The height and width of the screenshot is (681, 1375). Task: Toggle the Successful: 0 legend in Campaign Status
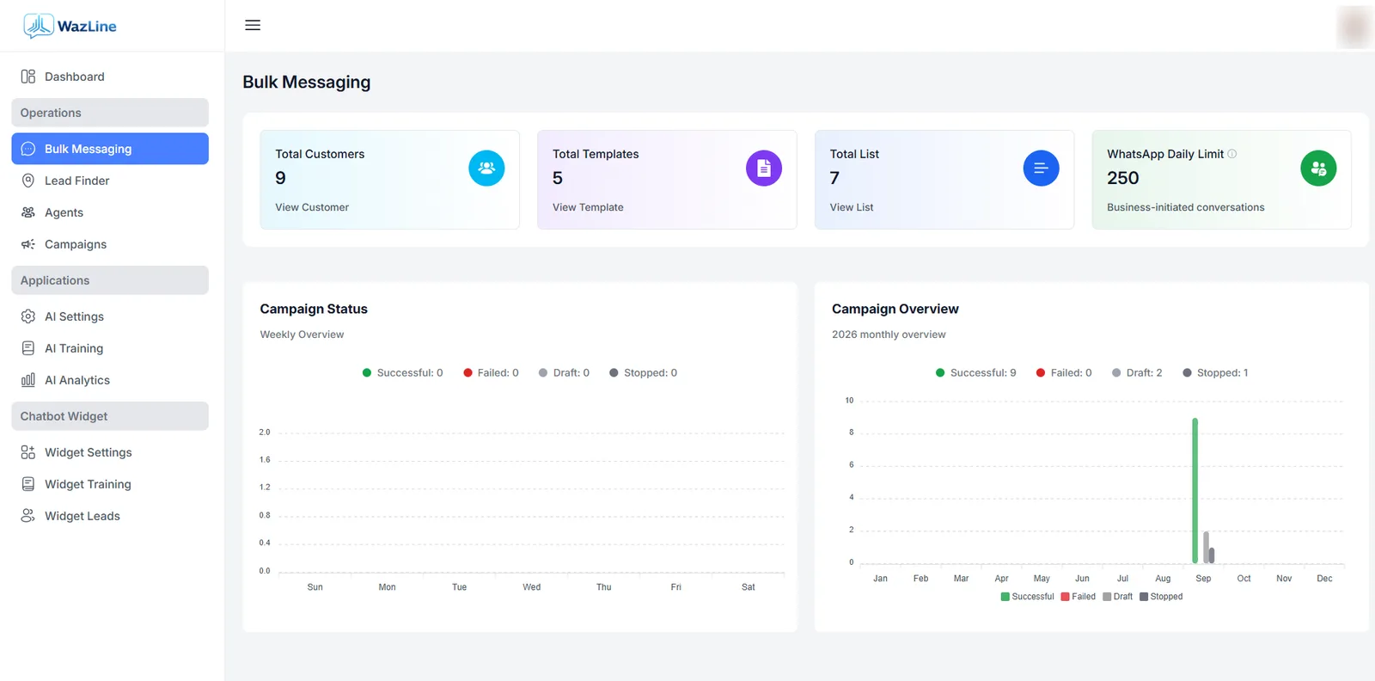click(403, 373)
